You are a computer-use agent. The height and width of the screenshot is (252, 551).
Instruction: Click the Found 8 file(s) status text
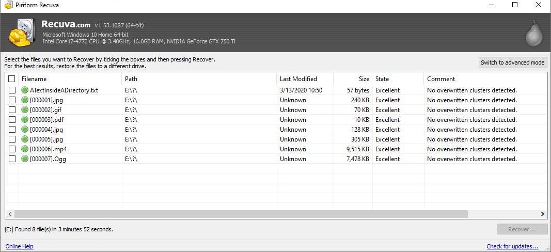(59, 229)
